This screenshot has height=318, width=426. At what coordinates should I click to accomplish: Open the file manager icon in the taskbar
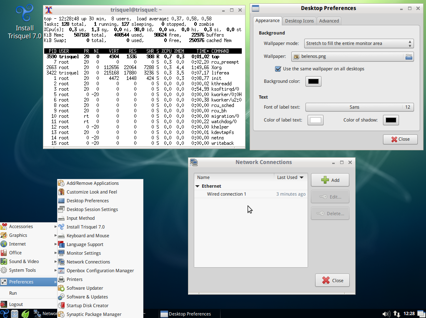tap(15, 313)
